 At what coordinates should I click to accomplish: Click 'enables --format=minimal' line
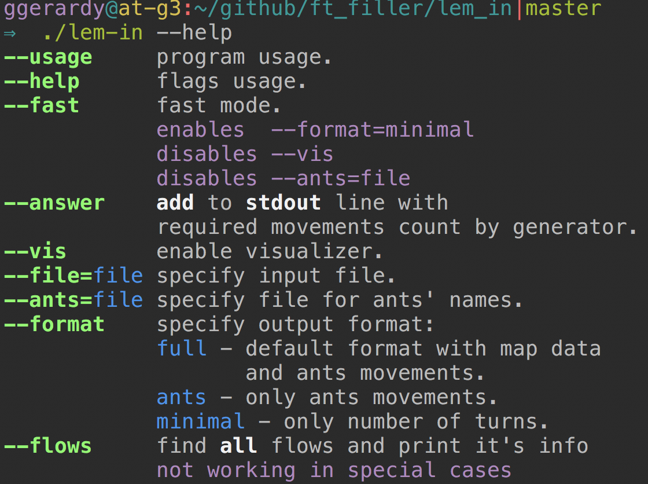tap(315, 130)
